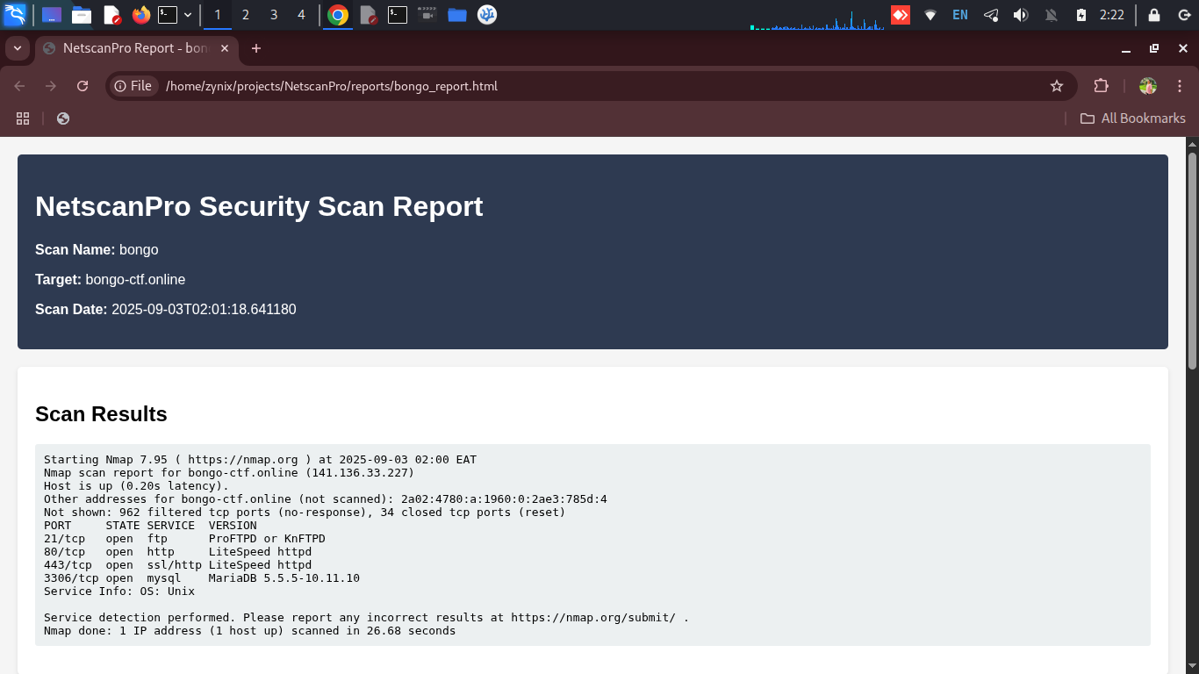Click the 3306/tcp mysql MariaDB row
Viewport: 1199px width, 674px height.
pos(202,578)
